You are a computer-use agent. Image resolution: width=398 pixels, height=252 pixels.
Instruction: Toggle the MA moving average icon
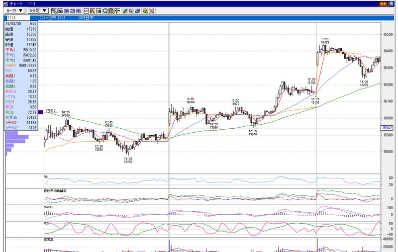point(60,11)
